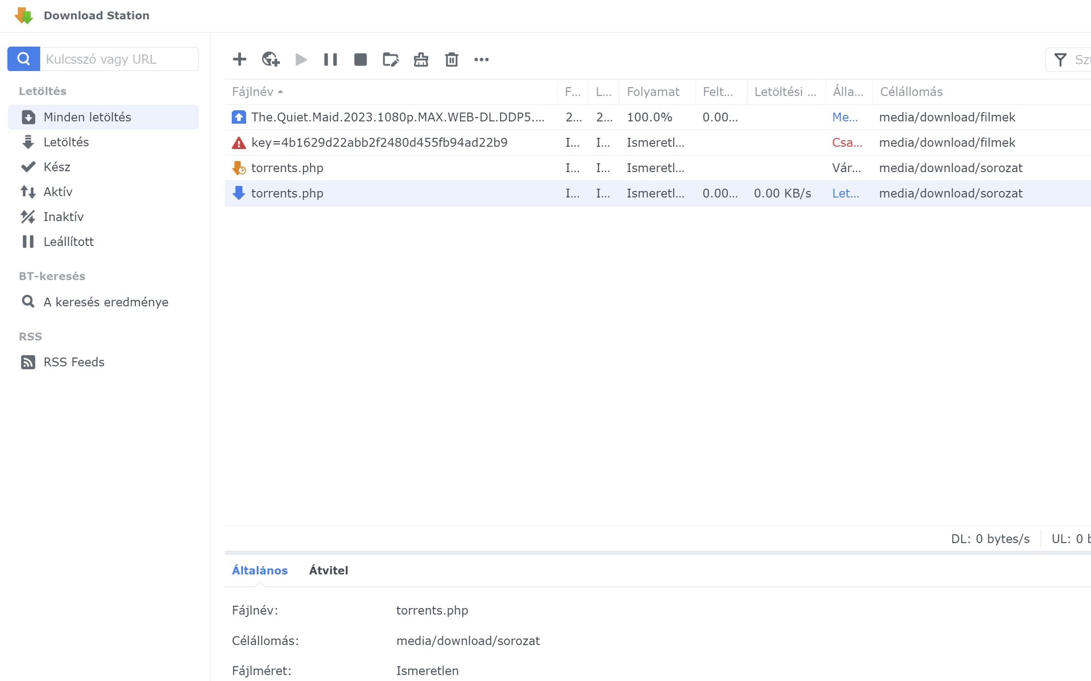Image resolution: width=1091 pixels, height=681 pixels.
Task: Change destination folder via the folder-edit icon
Action: (391, 59)
